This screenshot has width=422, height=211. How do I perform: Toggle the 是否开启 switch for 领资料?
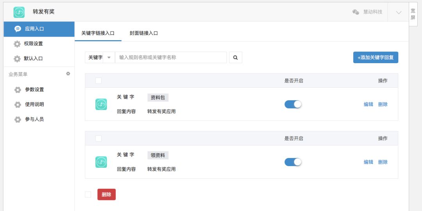click(293, 162)
